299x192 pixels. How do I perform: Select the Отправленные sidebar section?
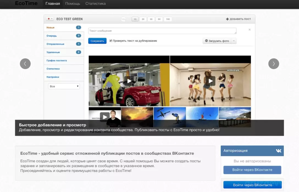coord(64,44)
